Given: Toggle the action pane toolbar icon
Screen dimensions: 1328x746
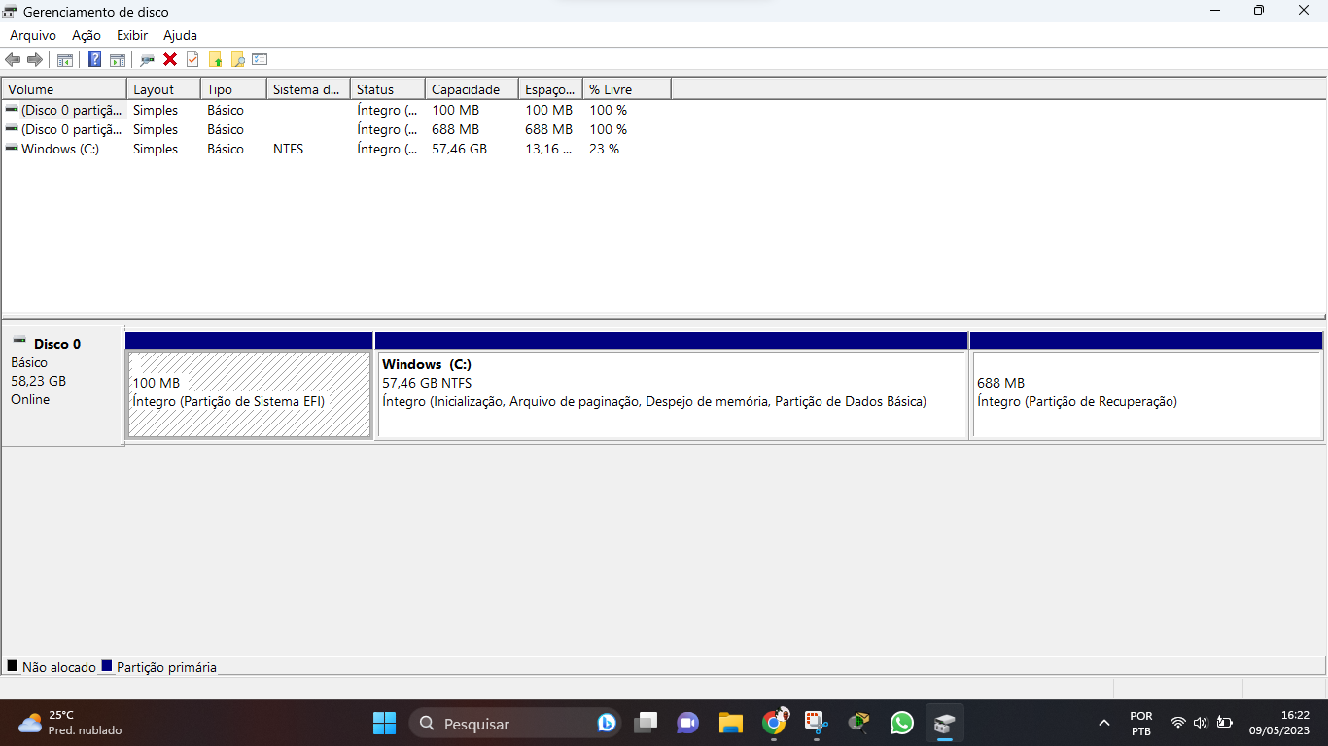Looking at the screenshot, I should point(118,60).
